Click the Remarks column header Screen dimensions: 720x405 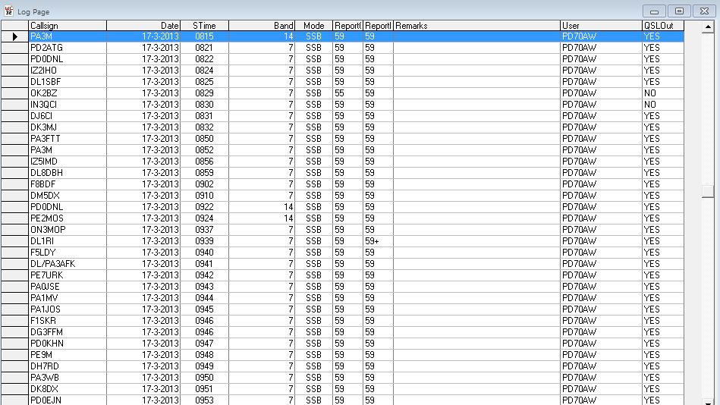click(x=476, y=26)
